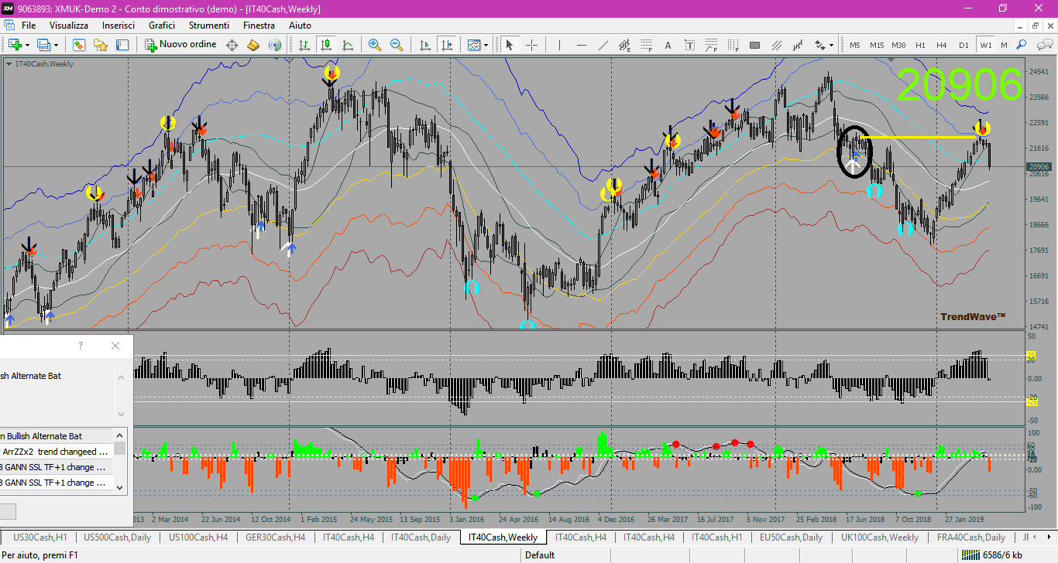Open the chart profiles icon
1058x563 pixels.
pyautogui.click(x=43, y=45)
